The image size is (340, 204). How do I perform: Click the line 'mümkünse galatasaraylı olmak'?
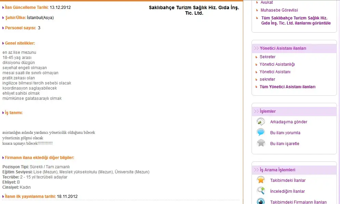click(32, 98)
